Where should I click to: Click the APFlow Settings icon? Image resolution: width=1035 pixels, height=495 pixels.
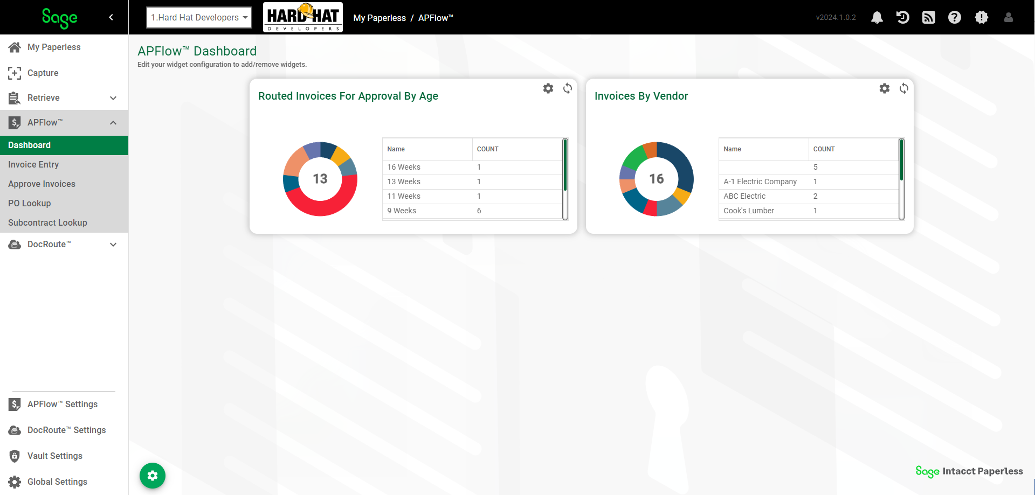[x=15, y=404]
